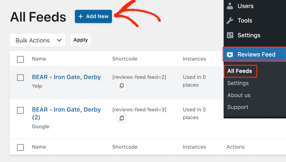Click the Shortcode column header at top

[x=125, y=59]
